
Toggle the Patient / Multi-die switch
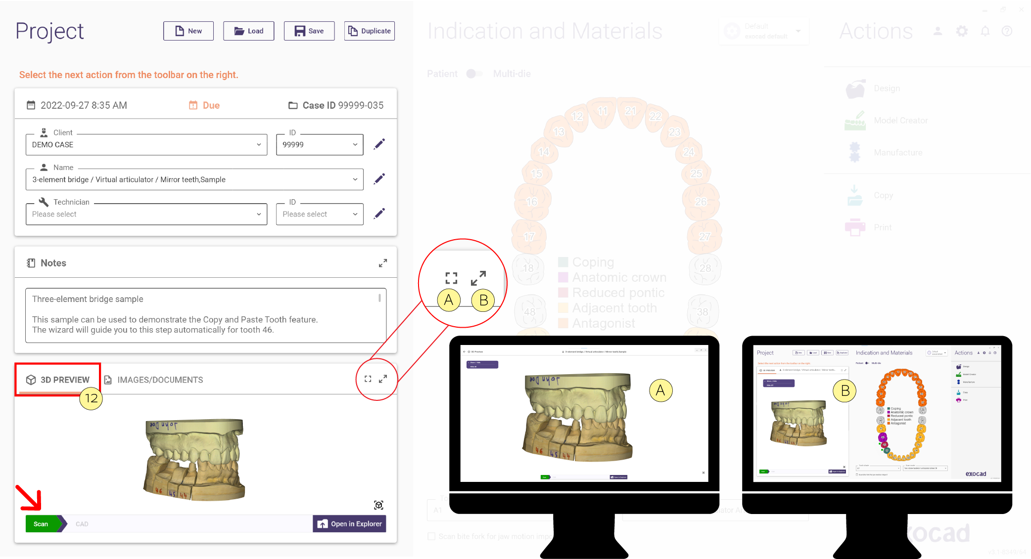click(x=474, y=74)
